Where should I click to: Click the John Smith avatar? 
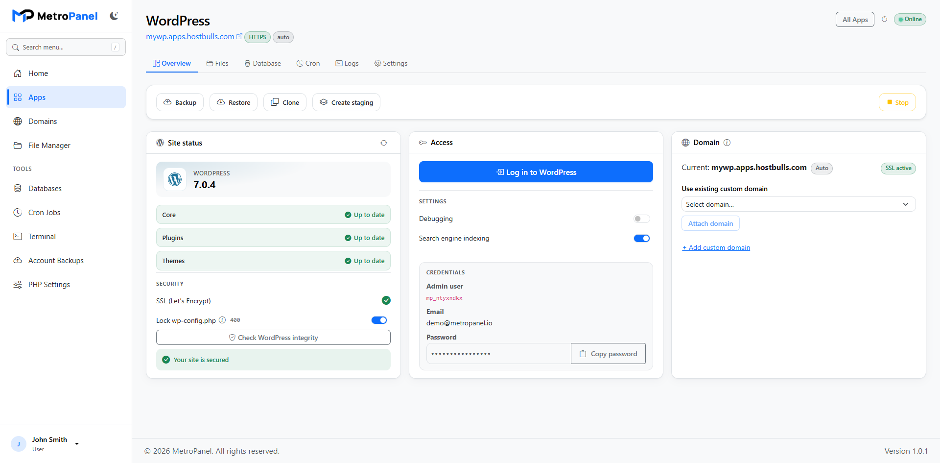tap(19, 444)
